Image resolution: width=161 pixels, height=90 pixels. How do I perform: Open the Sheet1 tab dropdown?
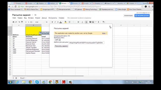26,78
